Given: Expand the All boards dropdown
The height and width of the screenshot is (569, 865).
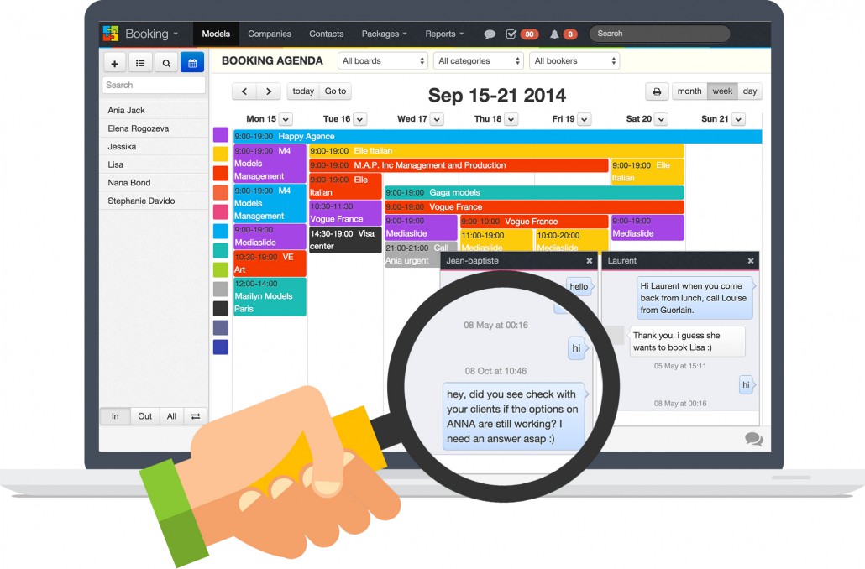Looking at the screenshot, I should tap(383, 61).
